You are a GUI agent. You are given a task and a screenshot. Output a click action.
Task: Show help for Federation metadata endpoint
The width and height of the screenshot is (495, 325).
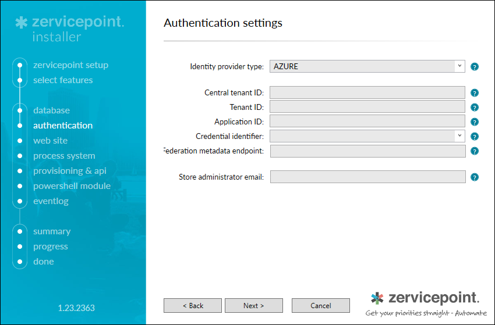point(475,151)
